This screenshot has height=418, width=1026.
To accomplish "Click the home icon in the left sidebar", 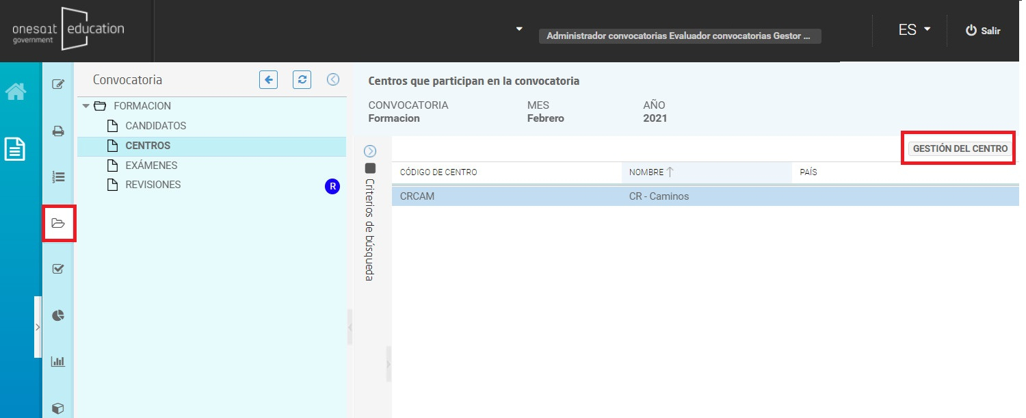I will (16, 92).
